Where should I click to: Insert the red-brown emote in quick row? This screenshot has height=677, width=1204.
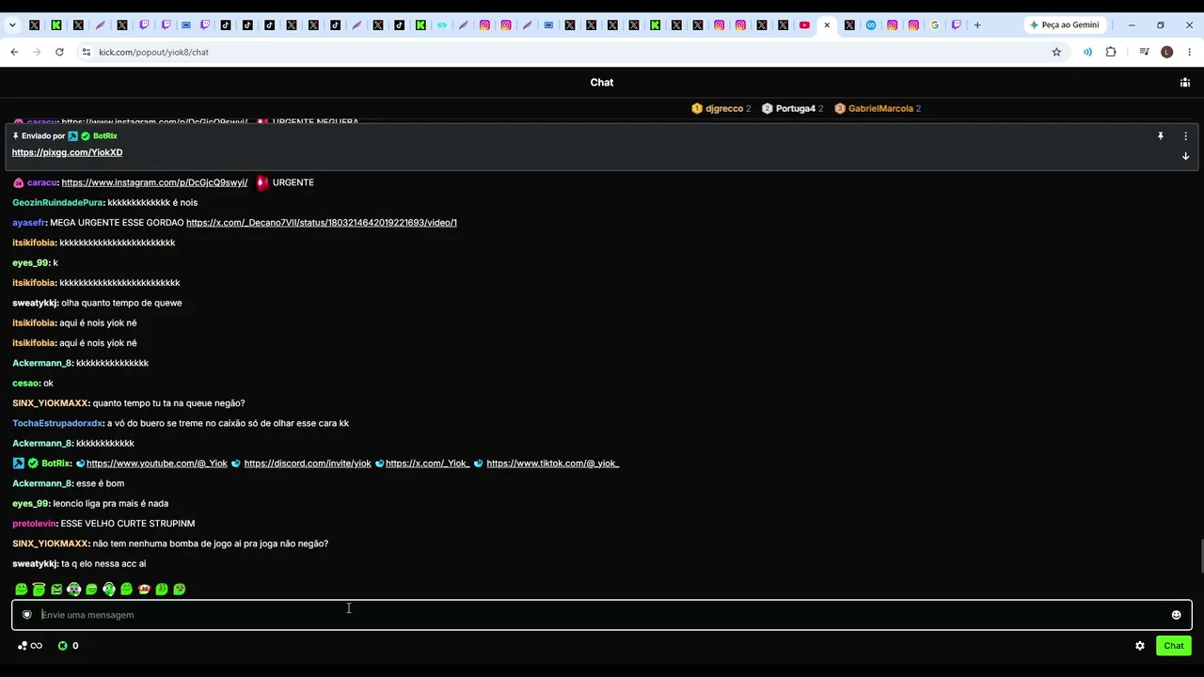[144, 590]
